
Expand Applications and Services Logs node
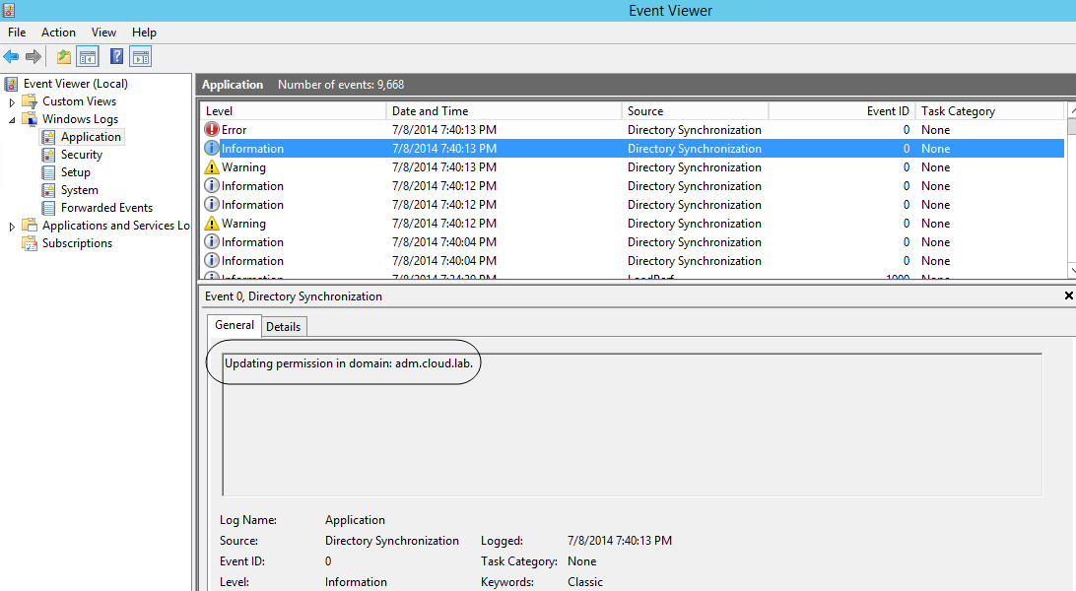(x=12, y=227)
